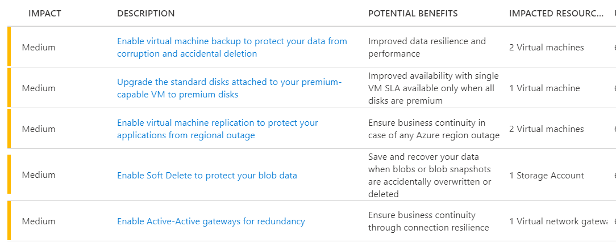Open the Enable virtual machine replication link
This screenshot has height=243, width=616.
218,129
